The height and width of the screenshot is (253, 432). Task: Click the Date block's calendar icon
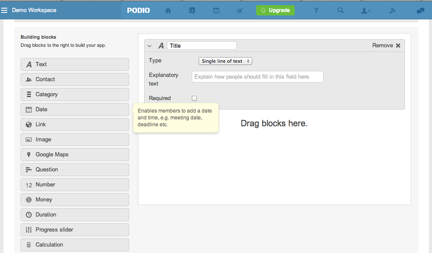(x=29, y=110)
